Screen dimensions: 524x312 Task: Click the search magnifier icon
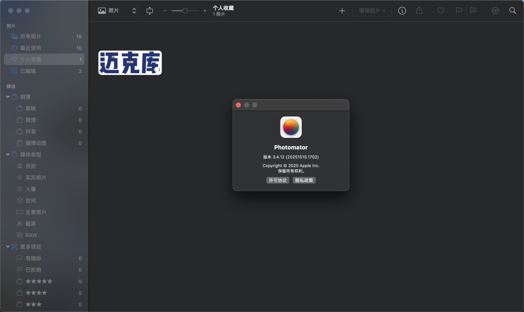coord(512,11)
